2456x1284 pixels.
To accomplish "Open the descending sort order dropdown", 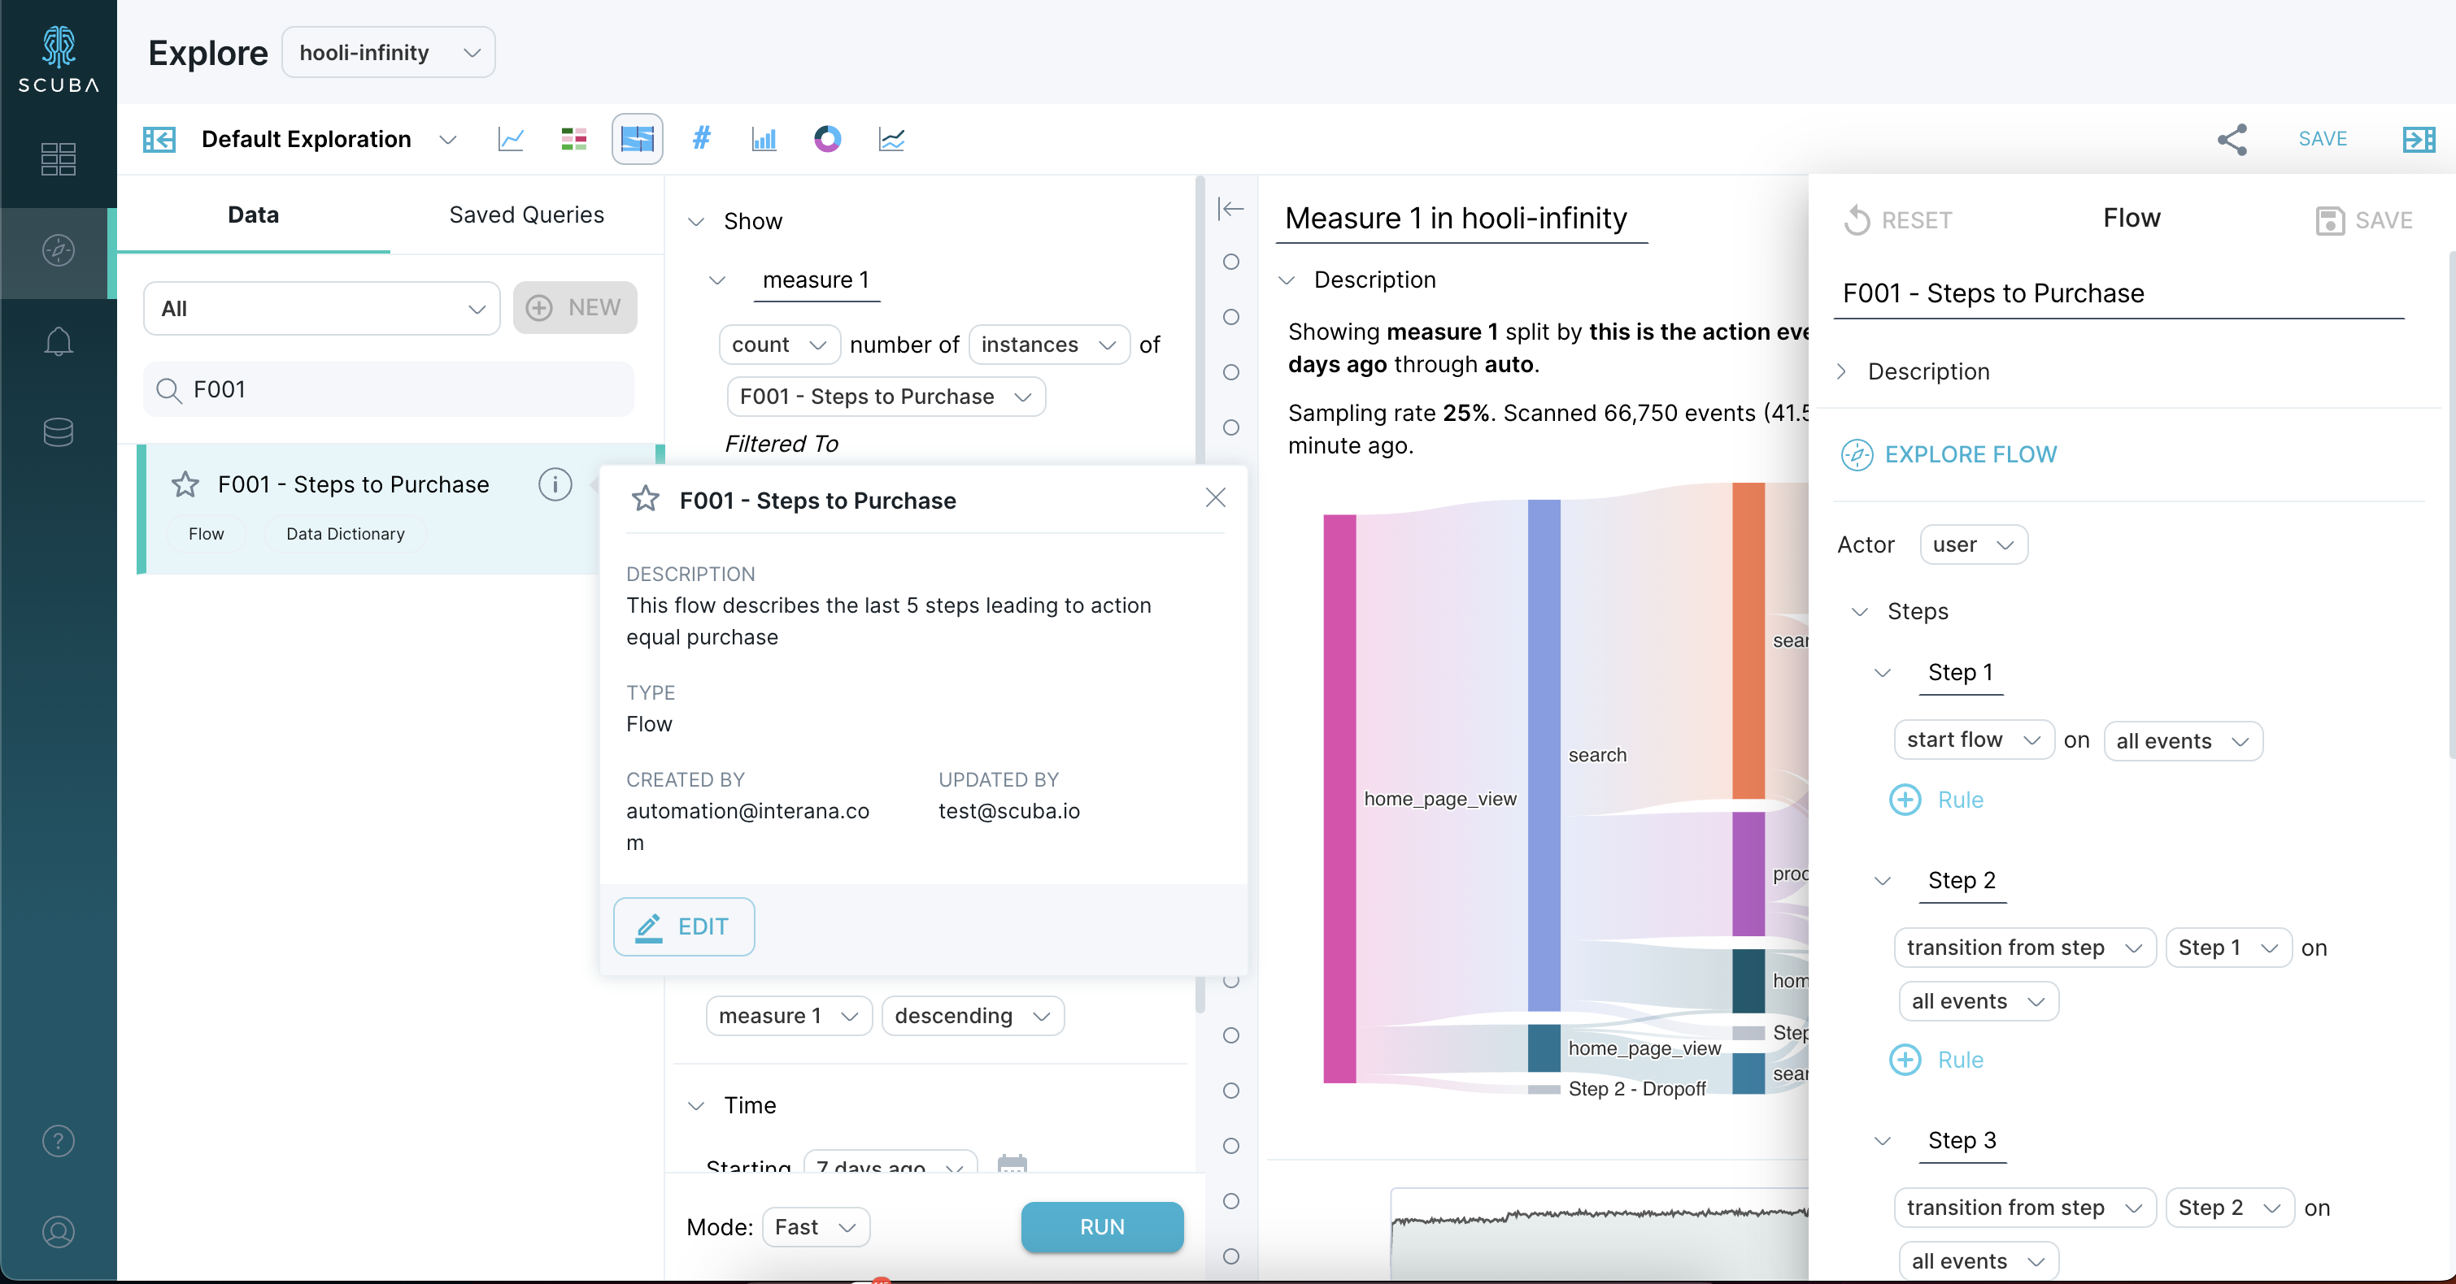I will 973,1017.
